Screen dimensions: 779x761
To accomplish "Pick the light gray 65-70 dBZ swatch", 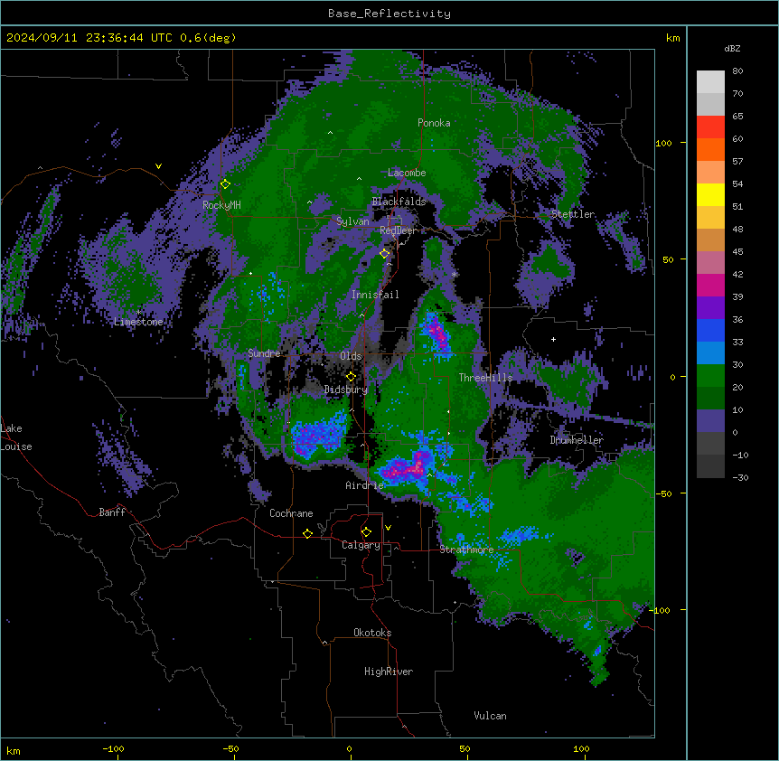I will pos(710,104).
